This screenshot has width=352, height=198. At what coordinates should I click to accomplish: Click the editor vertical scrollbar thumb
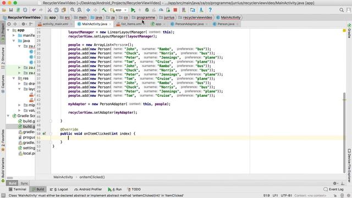344,133
